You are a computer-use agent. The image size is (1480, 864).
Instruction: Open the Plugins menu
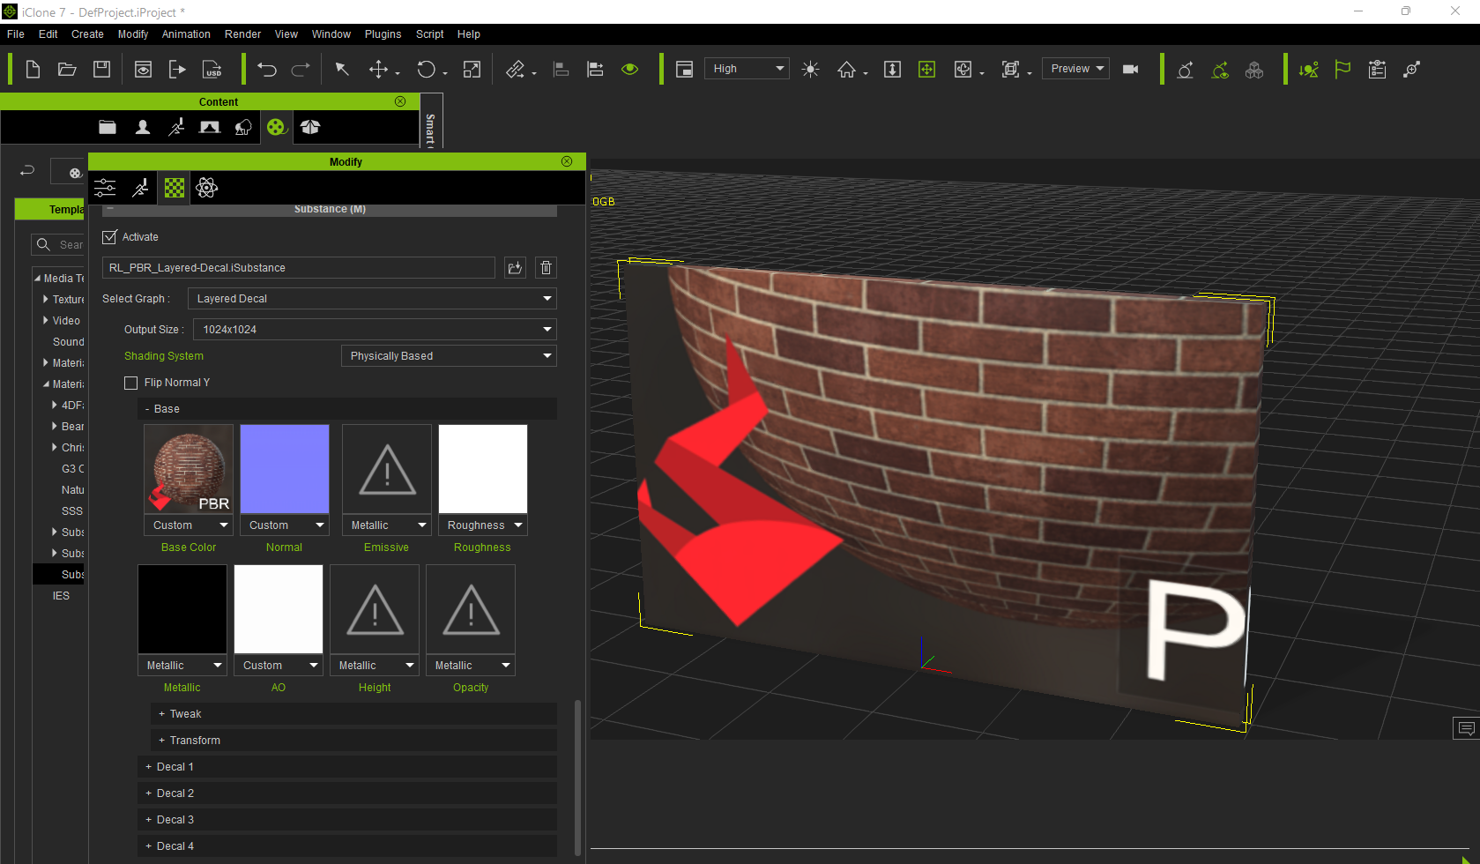click(x=383, y=34)
